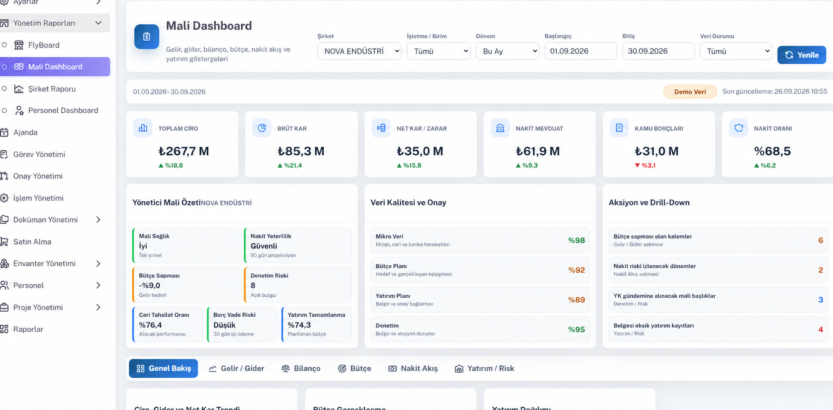Click the Net Kar / Zarar money icon
This screenshot has width=833, height=410.
(381, 128)
